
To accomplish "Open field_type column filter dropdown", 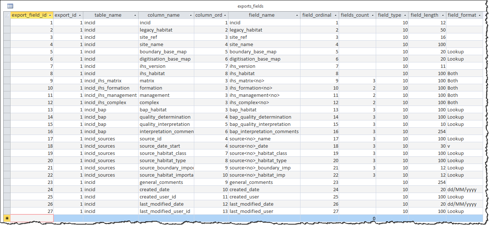I will (405, 15).
